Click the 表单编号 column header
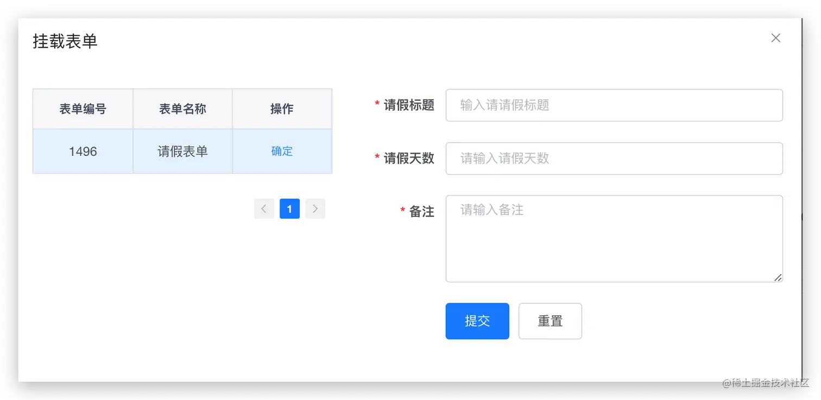 83,109
